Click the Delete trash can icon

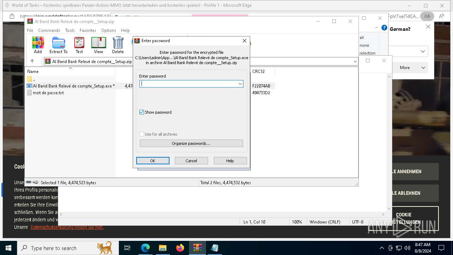coord(118,45)
